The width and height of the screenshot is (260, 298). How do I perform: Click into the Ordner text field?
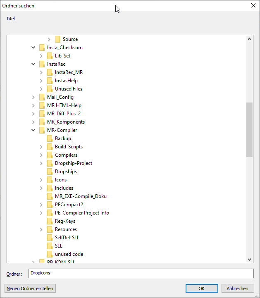[141, 273]
